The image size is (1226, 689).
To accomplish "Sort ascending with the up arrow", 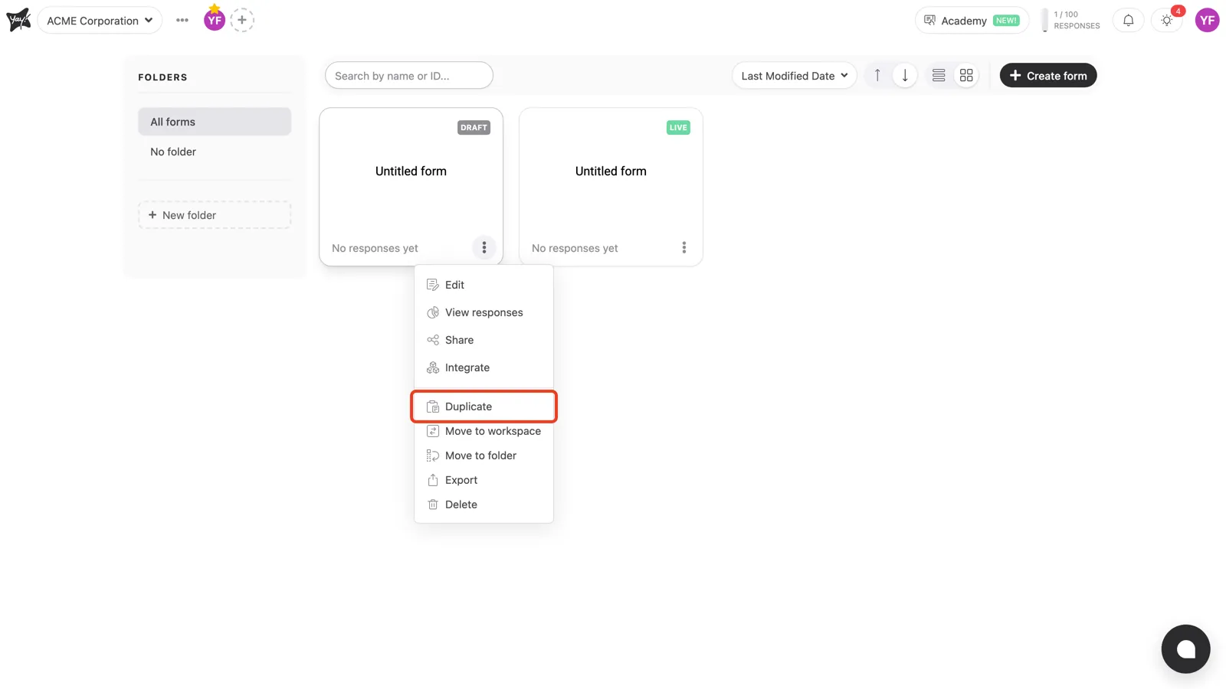I will click(x=877, y=75).
